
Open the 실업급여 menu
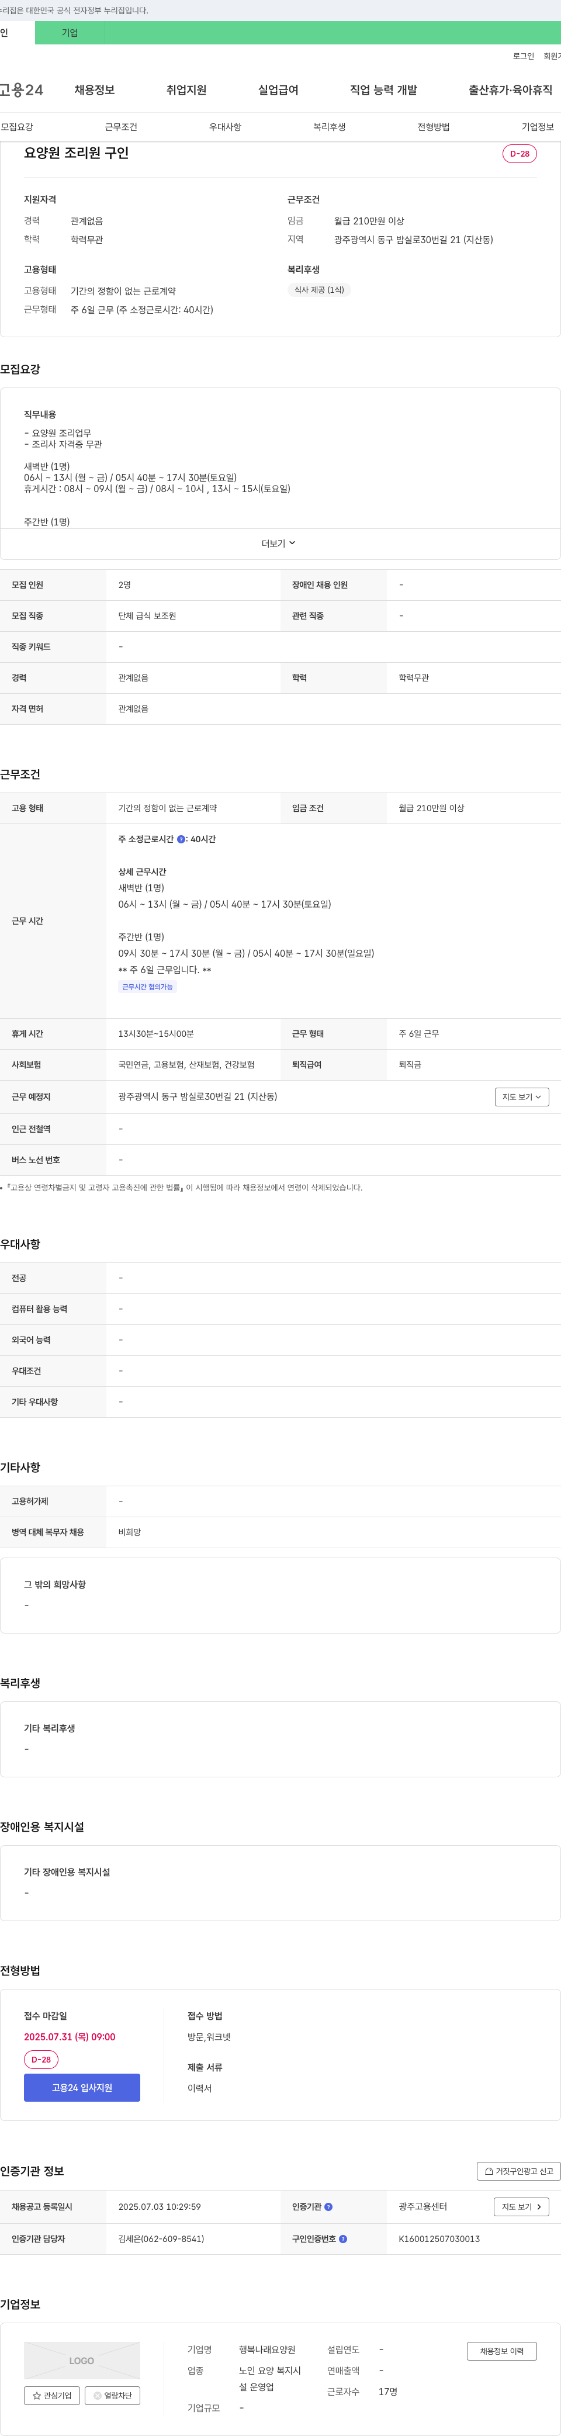(x=278, y=90)
